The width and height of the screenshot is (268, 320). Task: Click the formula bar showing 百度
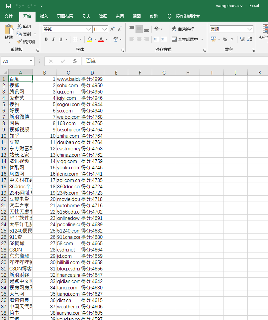[175, 61]
